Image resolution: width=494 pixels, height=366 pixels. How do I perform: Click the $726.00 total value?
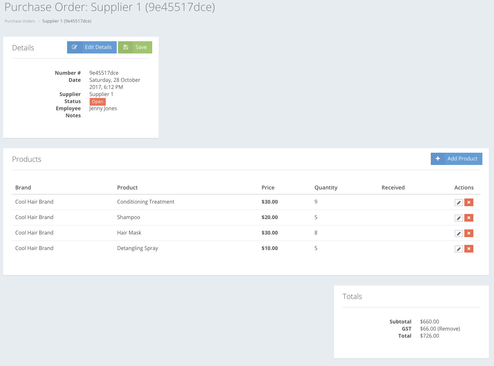(430, 336)
